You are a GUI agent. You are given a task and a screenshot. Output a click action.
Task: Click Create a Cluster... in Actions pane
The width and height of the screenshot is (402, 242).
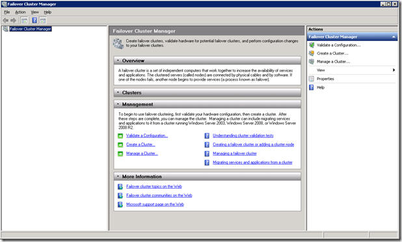(x=332, y=53)
